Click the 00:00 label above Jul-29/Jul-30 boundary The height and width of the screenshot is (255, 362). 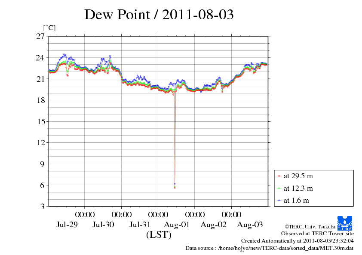pyautogui.click(x=85, y=214)
